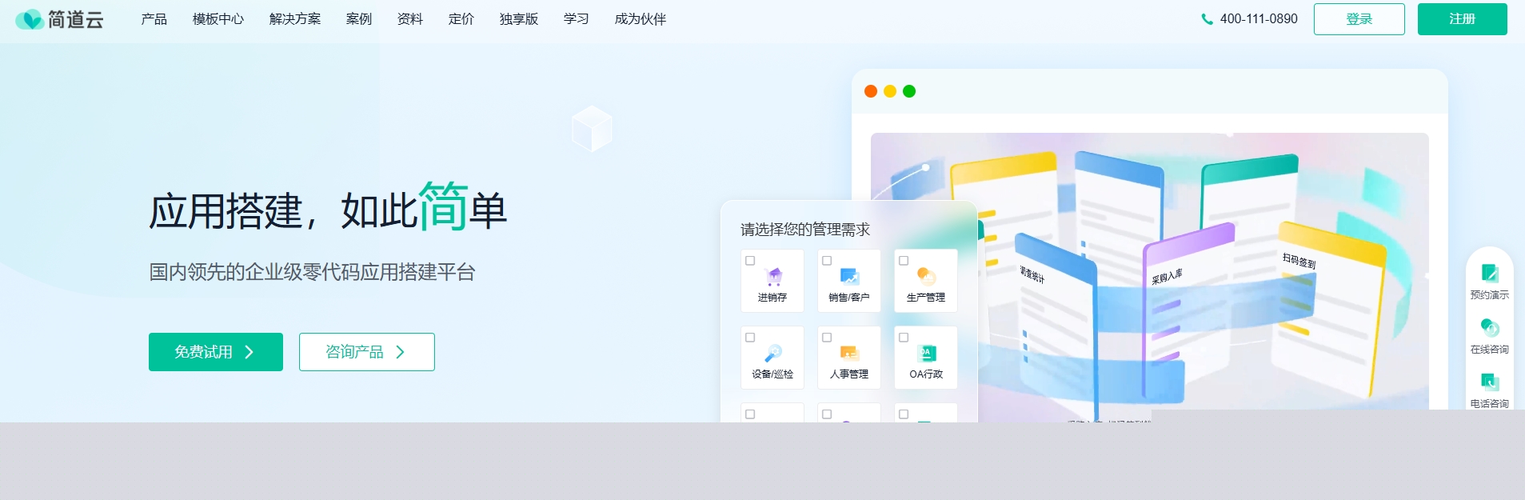
Task: Open the 解决方案 menu
Action: click(x=295, y=19)
